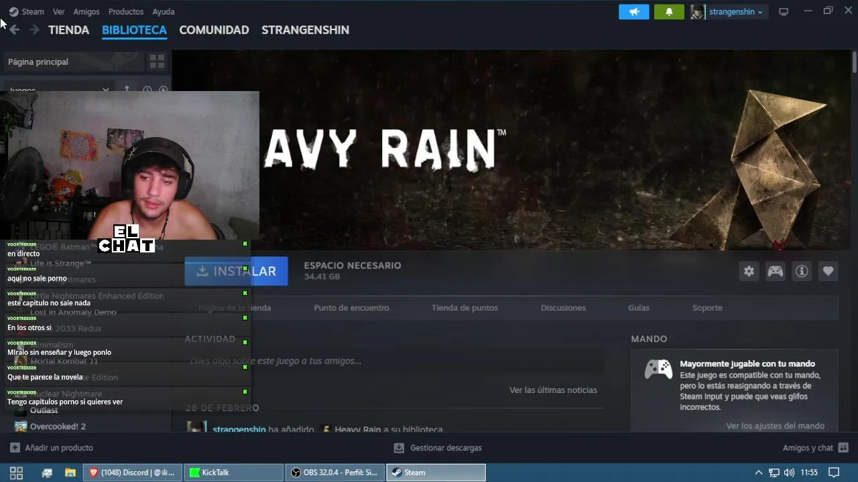Viewport: 858px width, 482px height.
Task: Click the strangenshin profile avatar
Action: point(698,11)
